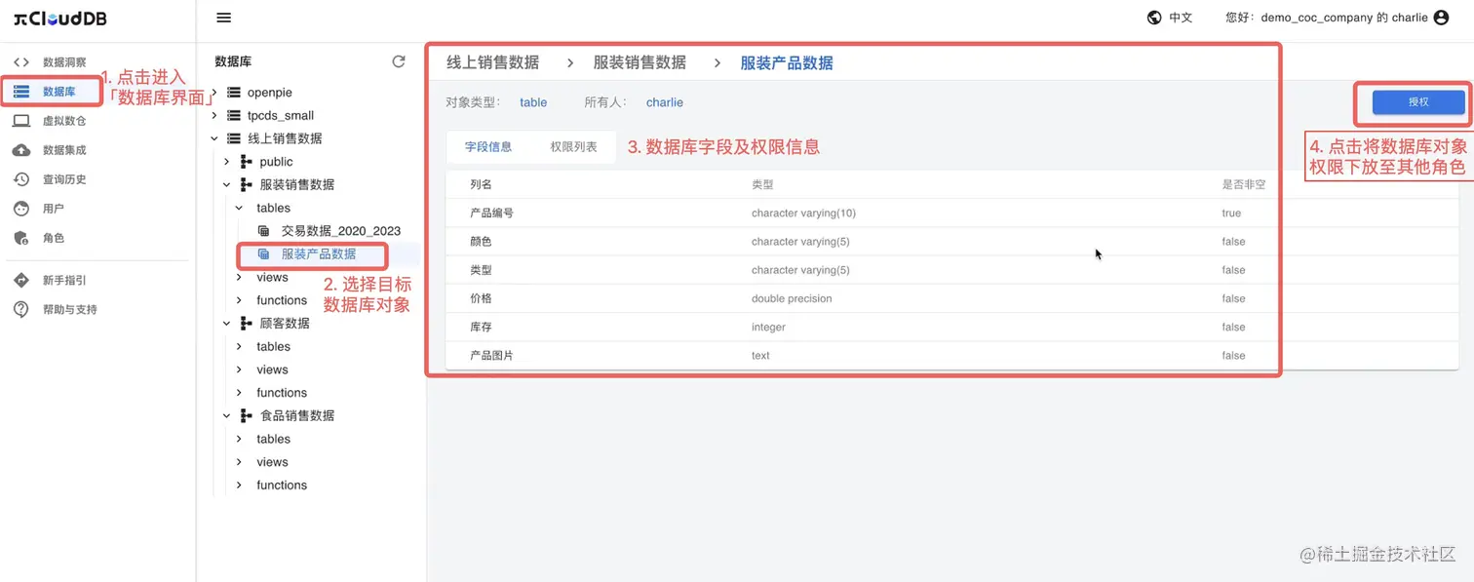The width and height of the screenshot is (1474, 582).
Task: Click the openpie database icon
Action: pyautogui.click(x=234, y=93)
